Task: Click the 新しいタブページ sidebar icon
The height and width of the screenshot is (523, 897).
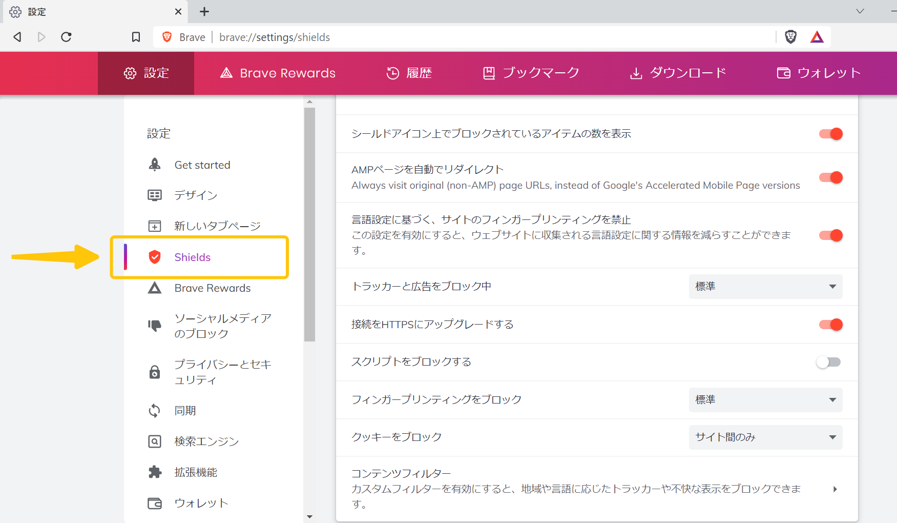Action: point(155,226)
